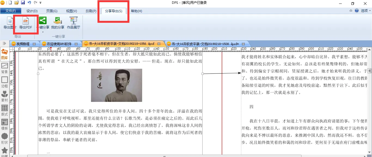372x157 pixels.
Task: Click the 导出图片 export image icon
Action: (x=10, y=23)
